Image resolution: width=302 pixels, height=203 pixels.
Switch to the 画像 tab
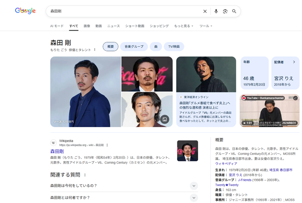tap(87, 26)
